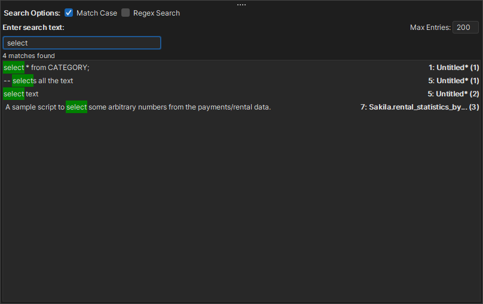
Task: Disable the Match Case checkbox
Action: click(x=69, y=13)
